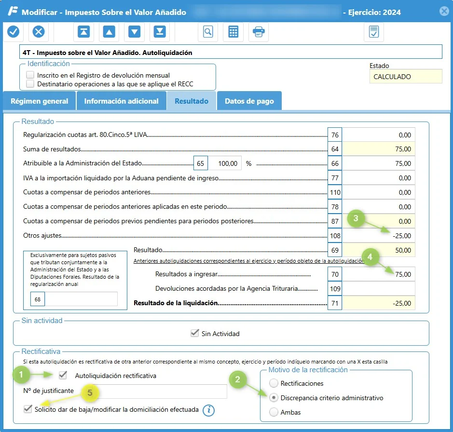Check Inscrito en el Registro de devolución mensual
This screenshot has width=453, height=432.
[30, 75]
